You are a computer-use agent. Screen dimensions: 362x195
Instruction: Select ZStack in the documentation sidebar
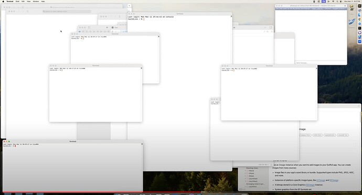point(251,176)
